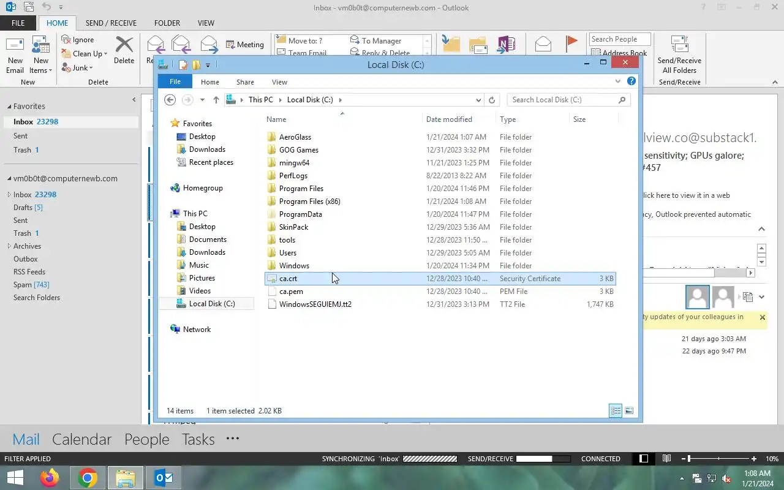Open Explorer's Share tab
784x490 pixels.
(245, 82)
